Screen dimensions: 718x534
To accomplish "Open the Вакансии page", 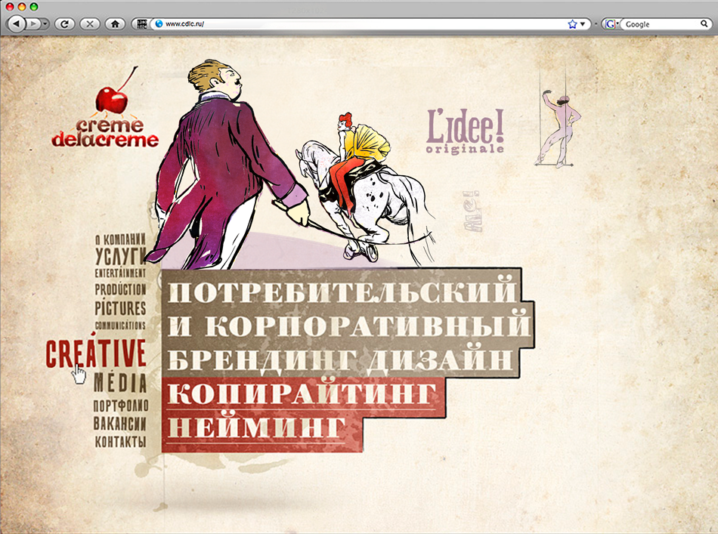I will (x=120, y=424).
